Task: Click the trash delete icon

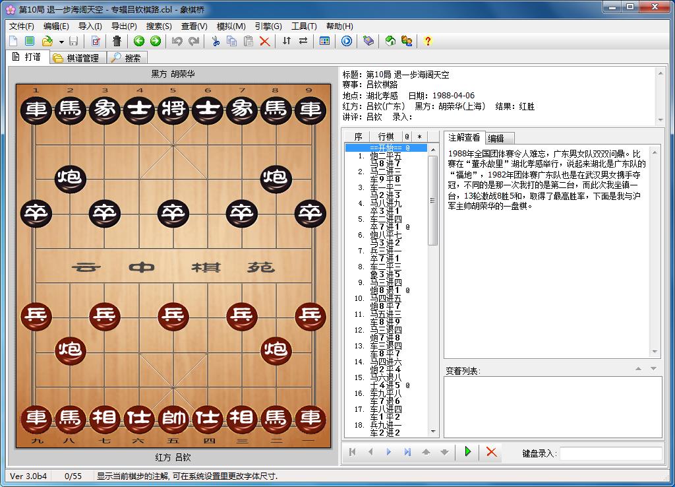Action: [117, 41]
